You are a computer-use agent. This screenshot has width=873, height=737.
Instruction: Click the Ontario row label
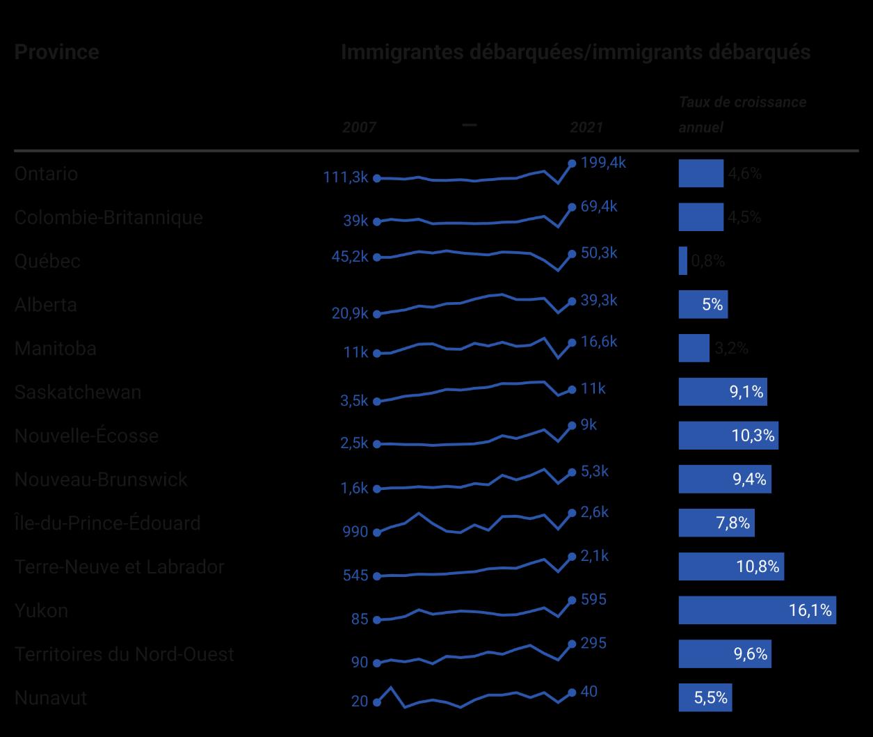tap(46, 173)
